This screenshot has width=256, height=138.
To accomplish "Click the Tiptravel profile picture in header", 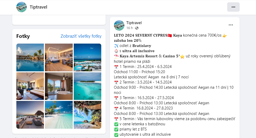I will pos(22,7).
